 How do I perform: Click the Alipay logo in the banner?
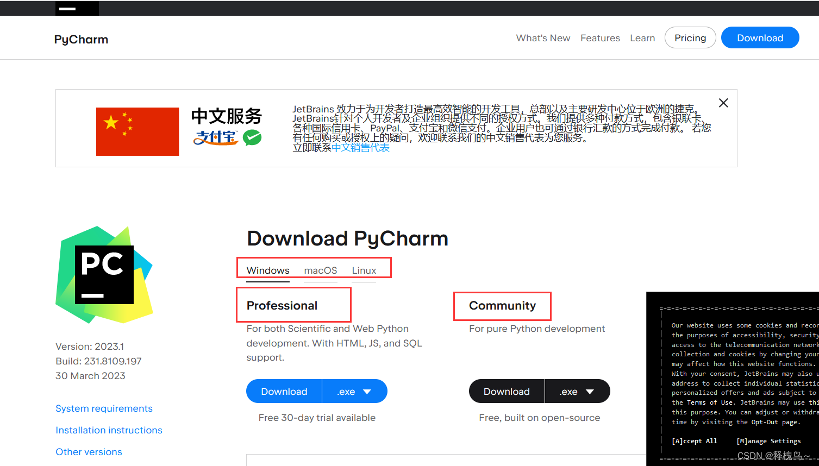tap(216, 138)
